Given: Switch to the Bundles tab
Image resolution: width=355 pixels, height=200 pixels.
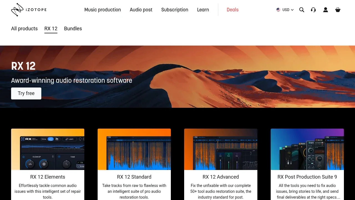Looking at the screenshot, I should pyautogui.click(x=73, y=29).
